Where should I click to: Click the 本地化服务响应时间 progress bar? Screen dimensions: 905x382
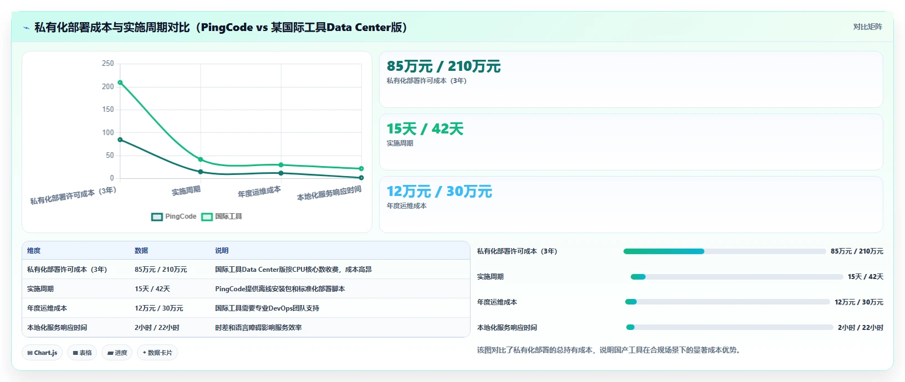click(729, 328)
